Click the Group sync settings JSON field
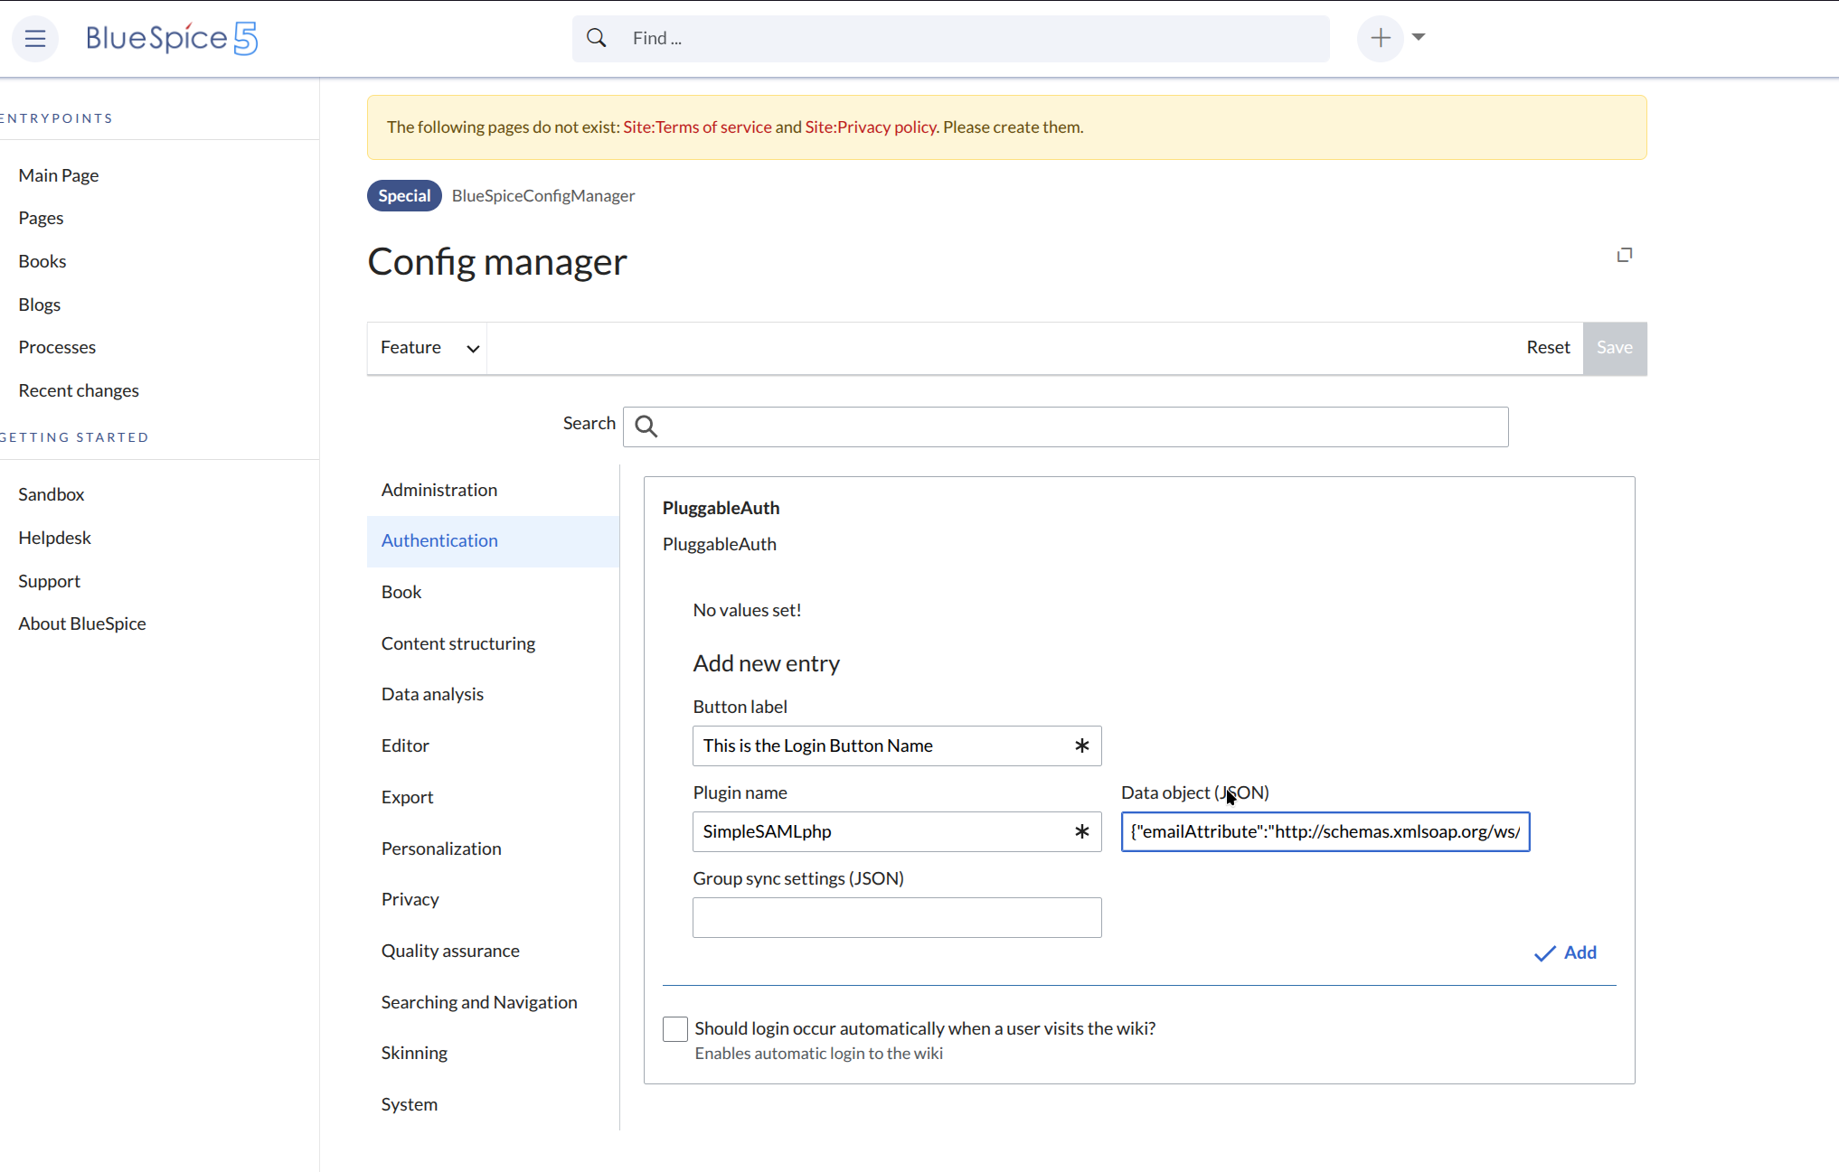The height and width of the screenshot is (1172, 1839). pyautogui.click(x=896, y=917)
